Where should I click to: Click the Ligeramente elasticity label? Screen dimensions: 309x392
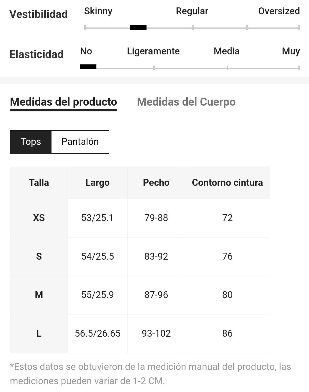coord(153,51)
